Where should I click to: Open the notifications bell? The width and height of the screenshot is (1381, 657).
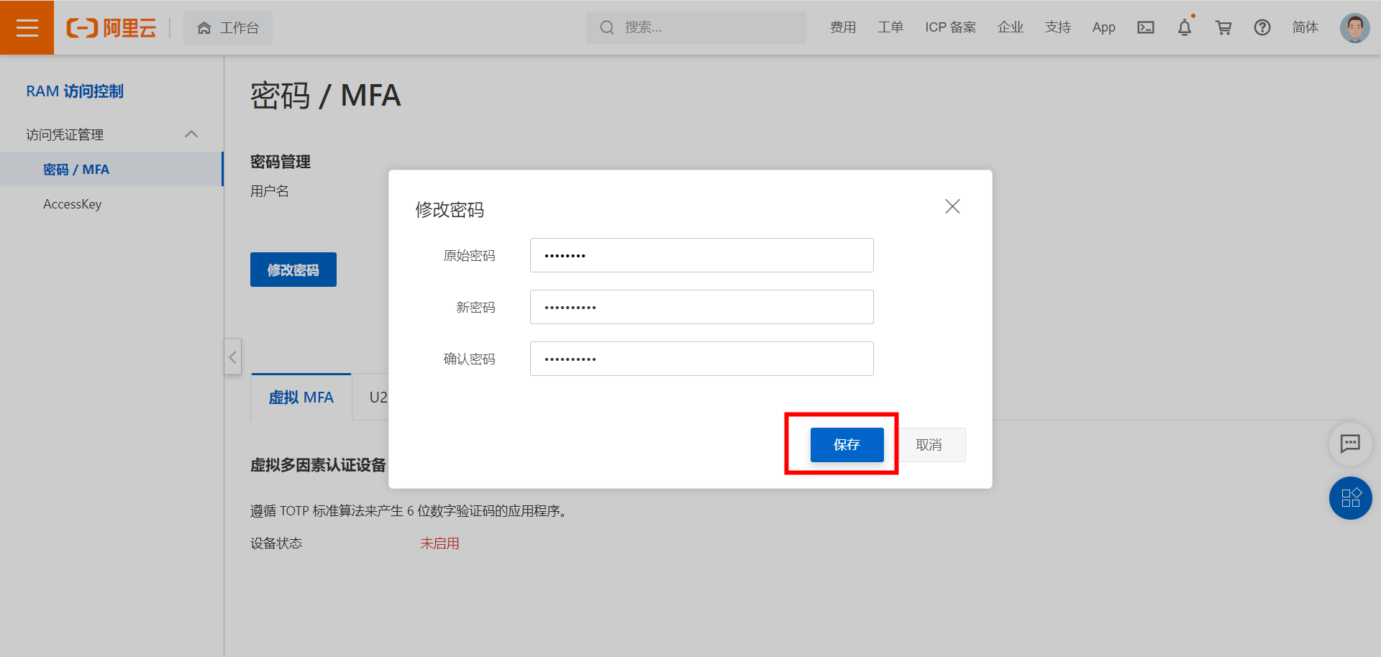point(1185,27)
